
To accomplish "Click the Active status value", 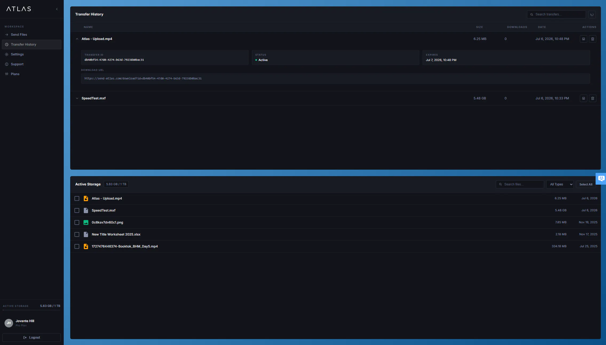I will click(262, 60).
